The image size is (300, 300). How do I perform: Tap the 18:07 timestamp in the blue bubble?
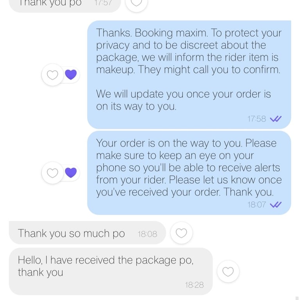(x=257, y=205)
